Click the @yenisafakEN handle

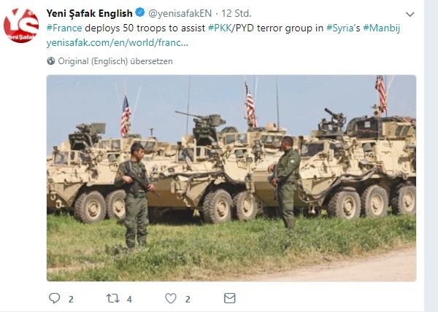[180, 13]
